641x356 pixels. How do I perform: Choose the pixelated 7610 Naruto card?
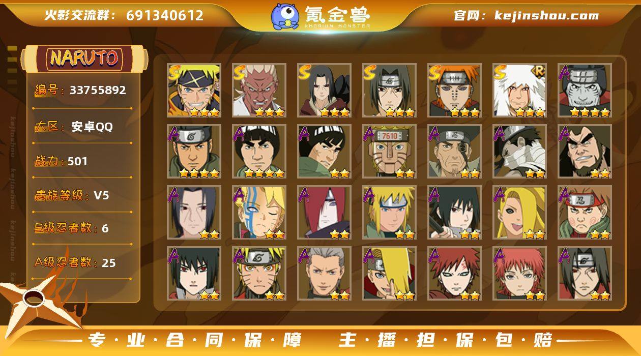pyautogui.click(x=389, y=152)
